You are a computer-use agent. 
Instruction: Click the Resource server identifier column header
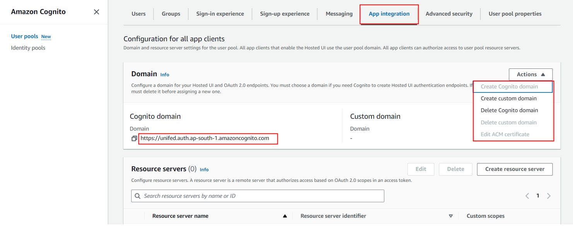pos(333,216)
